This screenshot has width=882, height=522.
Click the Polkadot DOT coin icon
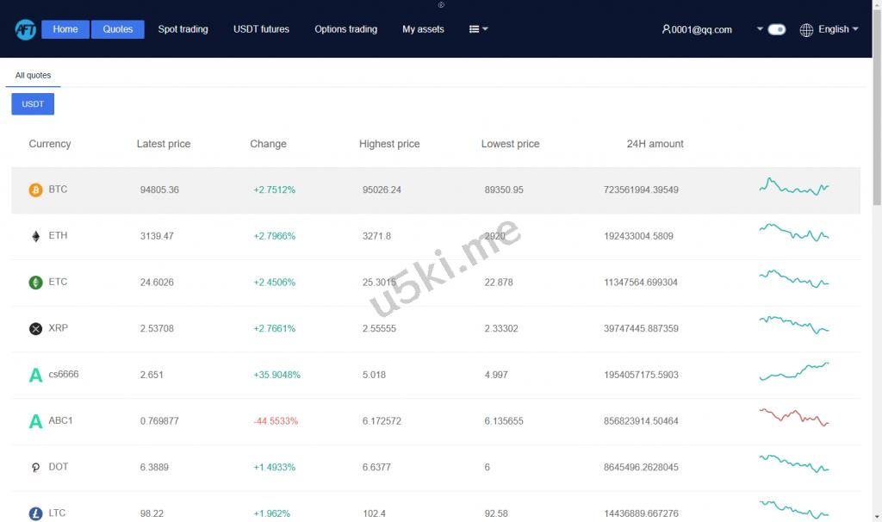(x=35, y=468)
